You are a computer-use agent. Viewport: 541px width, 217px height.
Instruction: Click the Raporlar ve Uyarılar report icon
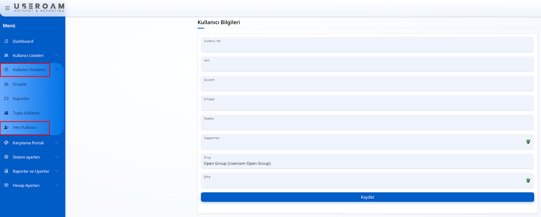pos(6,171)
